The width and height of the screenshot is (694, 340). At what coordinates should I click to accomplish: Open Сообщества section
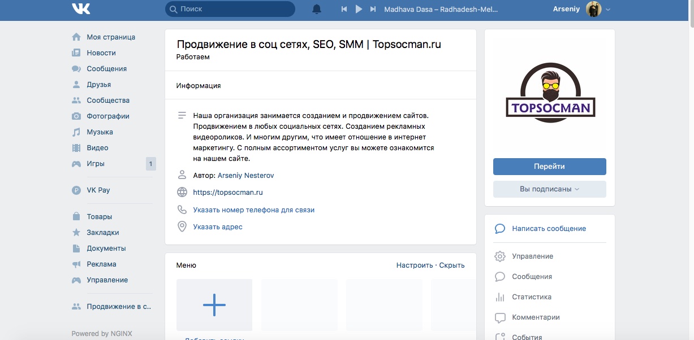point(108,100)
